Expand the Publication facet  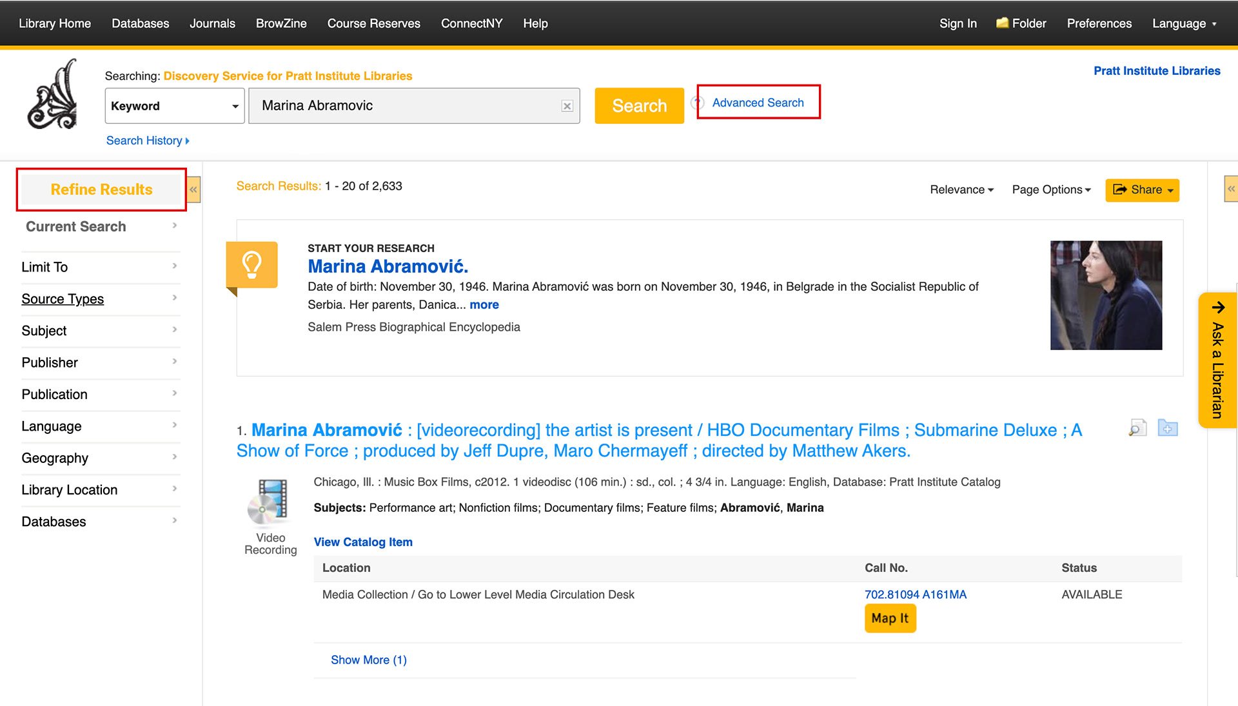(101, 395)
